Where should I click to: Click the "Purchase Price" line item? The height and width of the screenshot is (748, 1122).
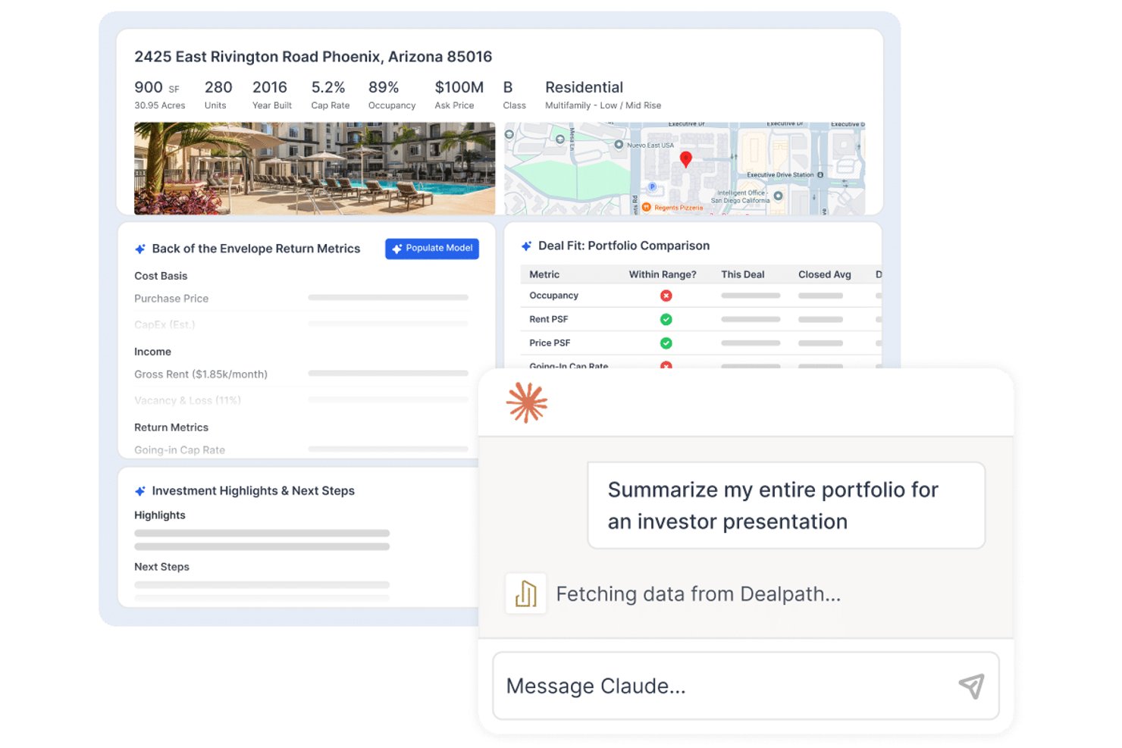tap(171, 299)
